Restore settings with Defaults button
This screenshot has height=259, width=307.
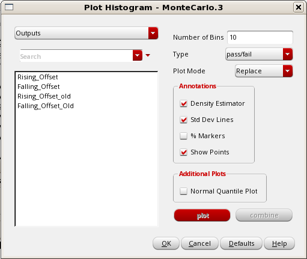click(x=241, y=243)
